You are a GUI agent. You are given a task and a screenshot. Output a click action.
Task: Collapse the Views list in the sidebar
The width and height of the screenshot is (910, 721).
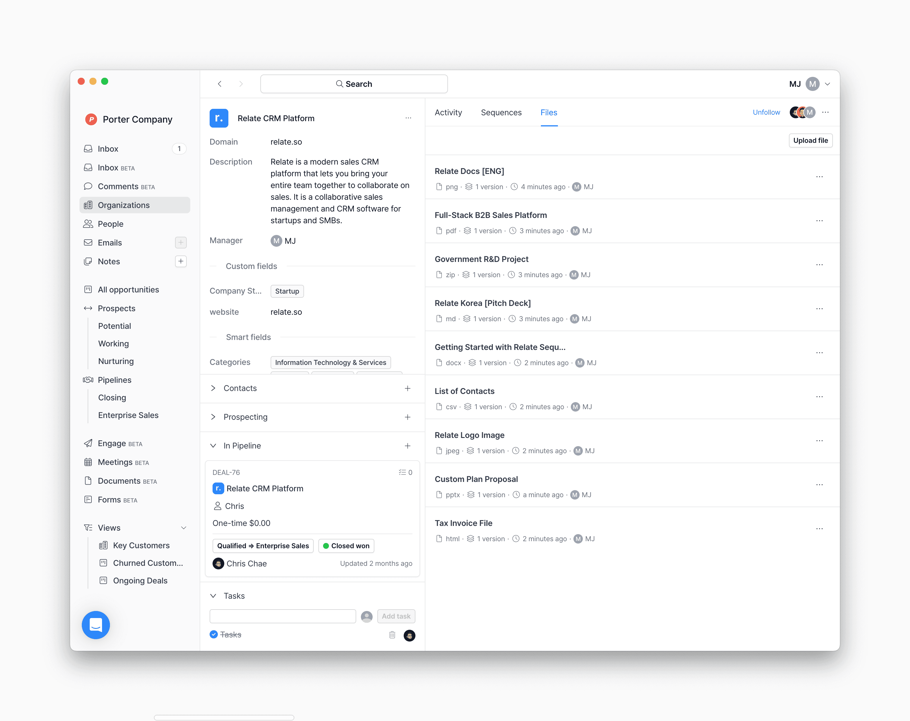click(x=184, y=528)
